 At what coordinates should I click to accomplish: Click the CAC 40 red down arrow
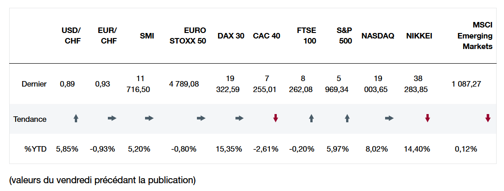click(275, 119)
